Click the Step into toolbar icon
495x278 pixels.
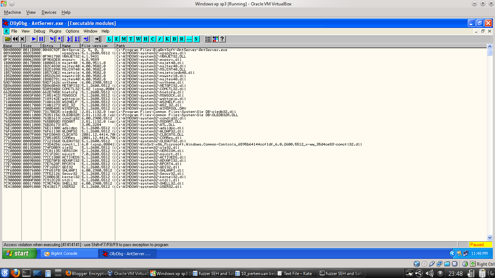53,39
